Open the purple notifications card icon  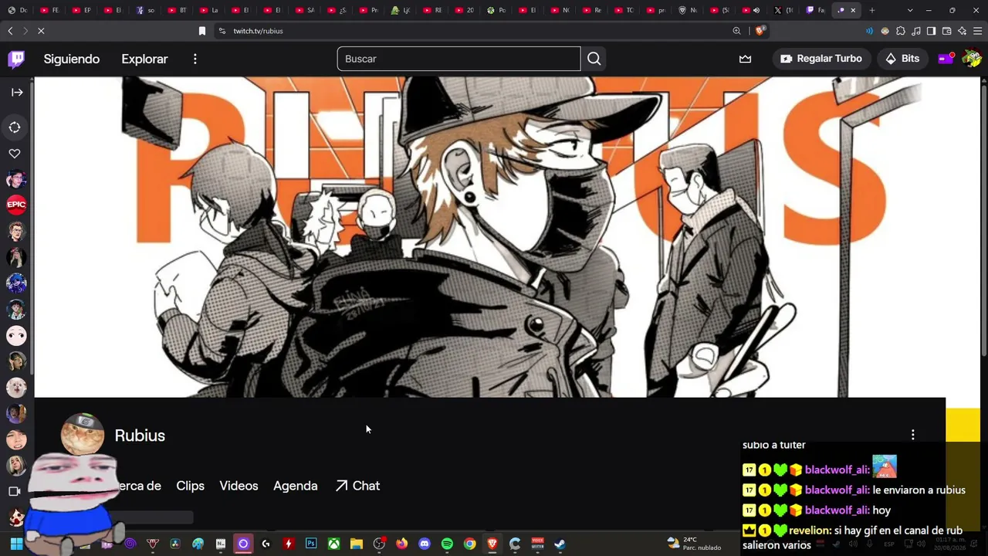(x=946, y=59)
